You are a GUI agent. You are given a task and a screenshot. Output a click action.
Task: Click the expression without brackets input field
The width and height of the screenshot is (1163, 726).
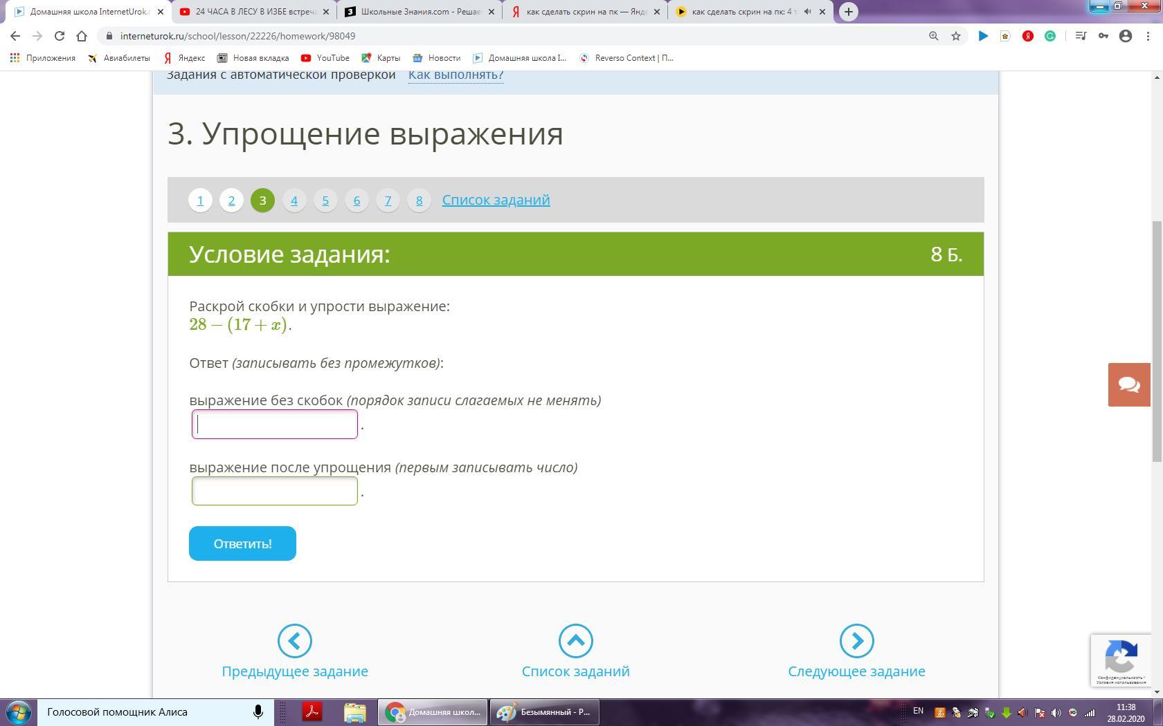(x=275, y=425)
